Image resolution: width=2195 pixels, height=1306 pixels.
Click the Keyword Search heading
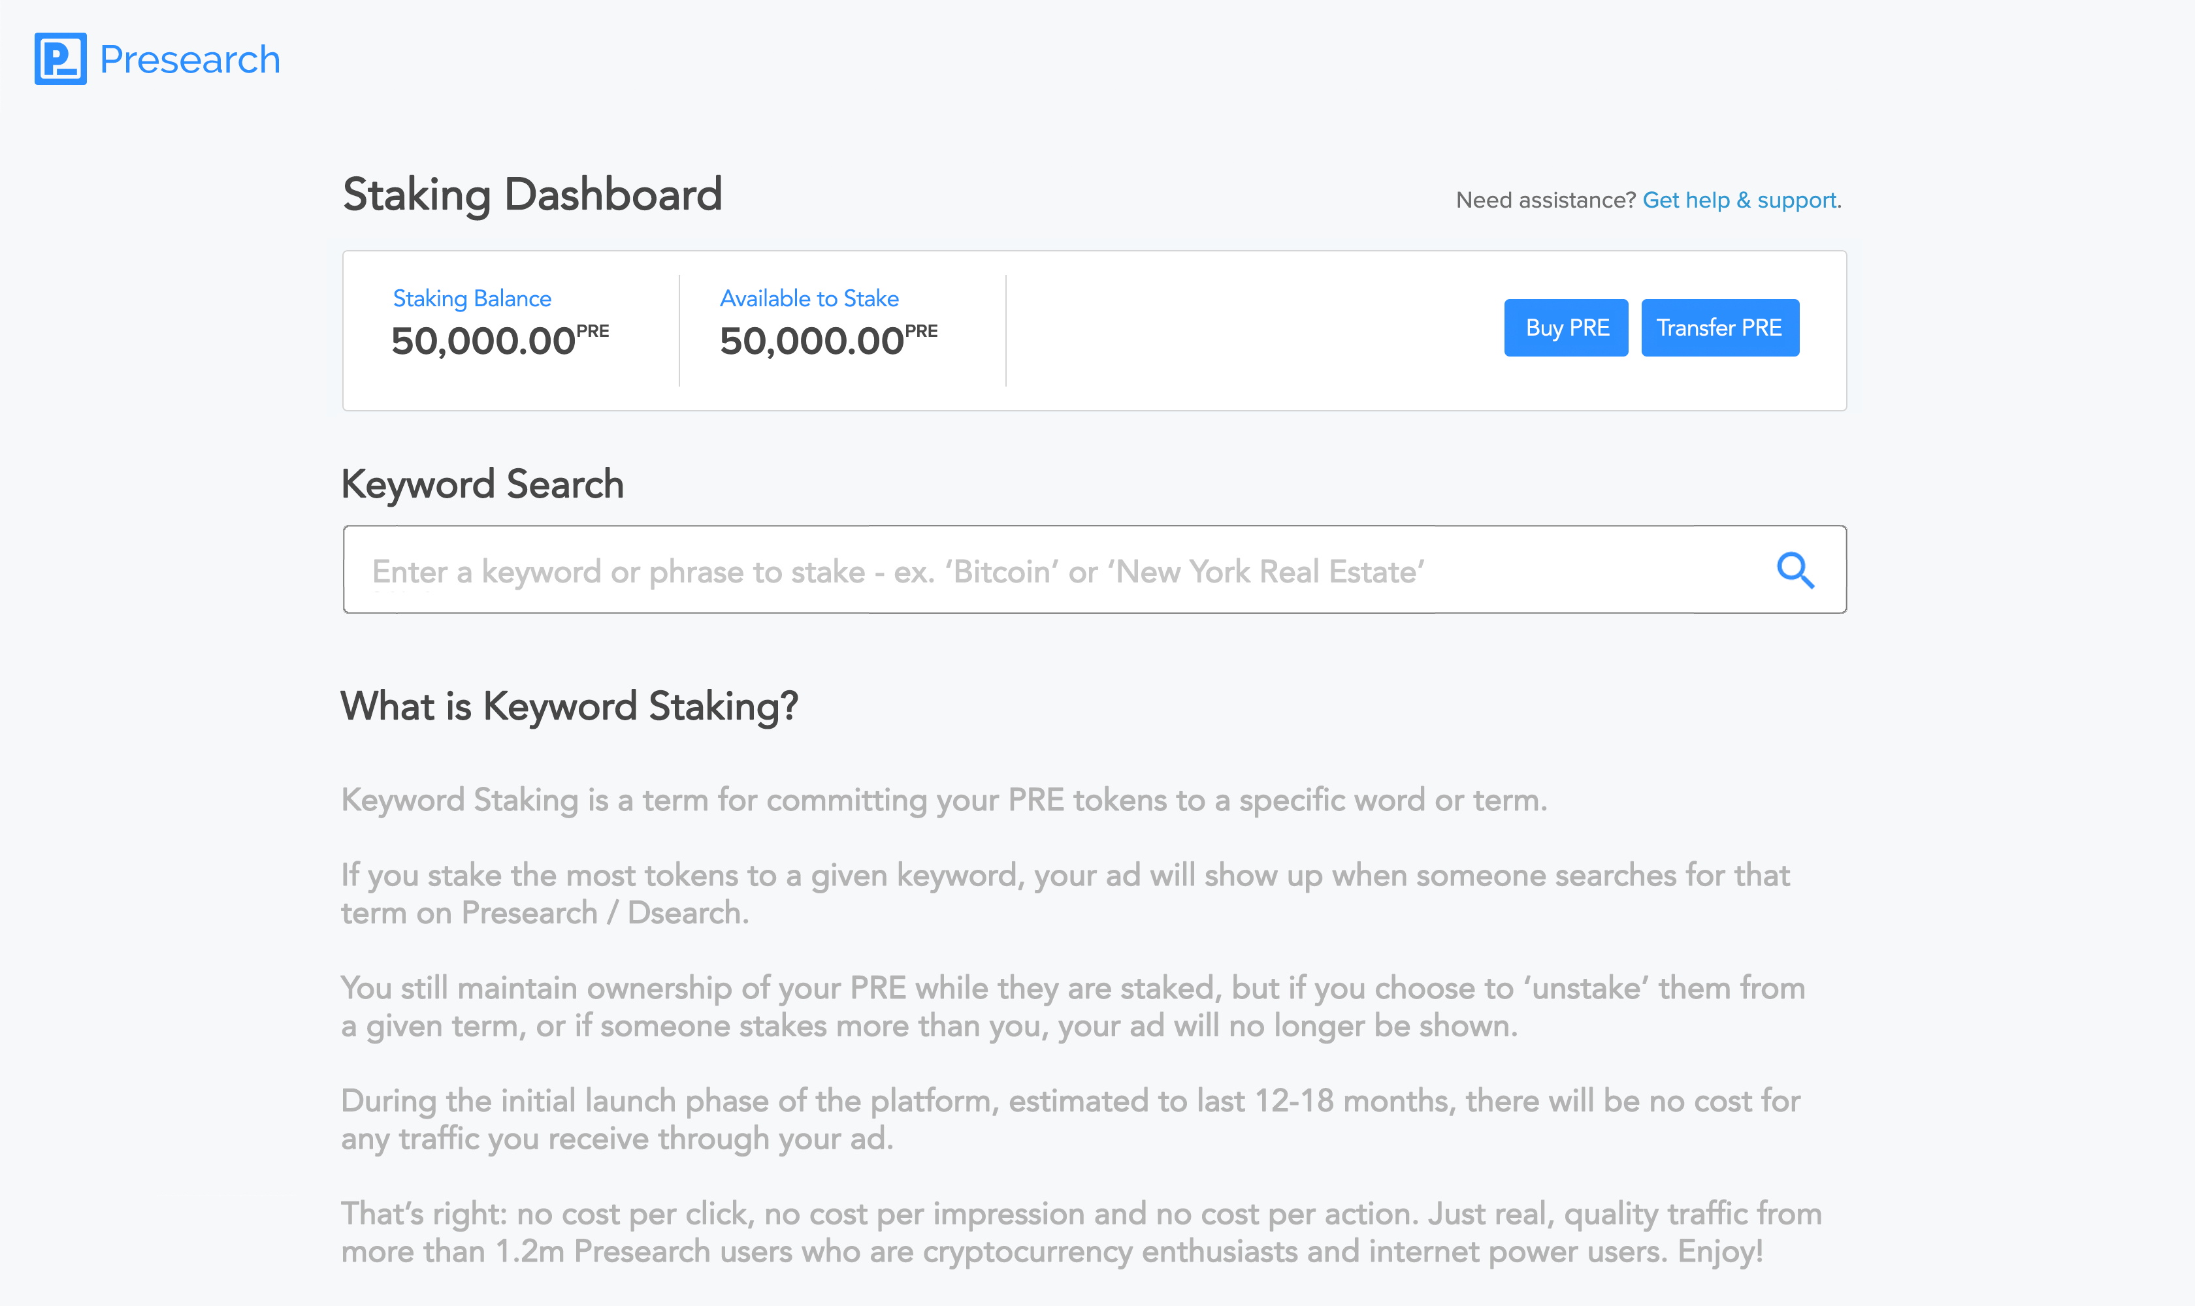pyautogui.click(x=483, y=484)
